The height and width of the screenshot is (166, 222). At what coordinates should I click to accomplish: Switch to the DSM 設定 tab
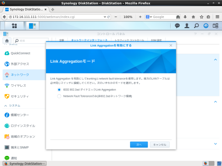coord(156,40)
